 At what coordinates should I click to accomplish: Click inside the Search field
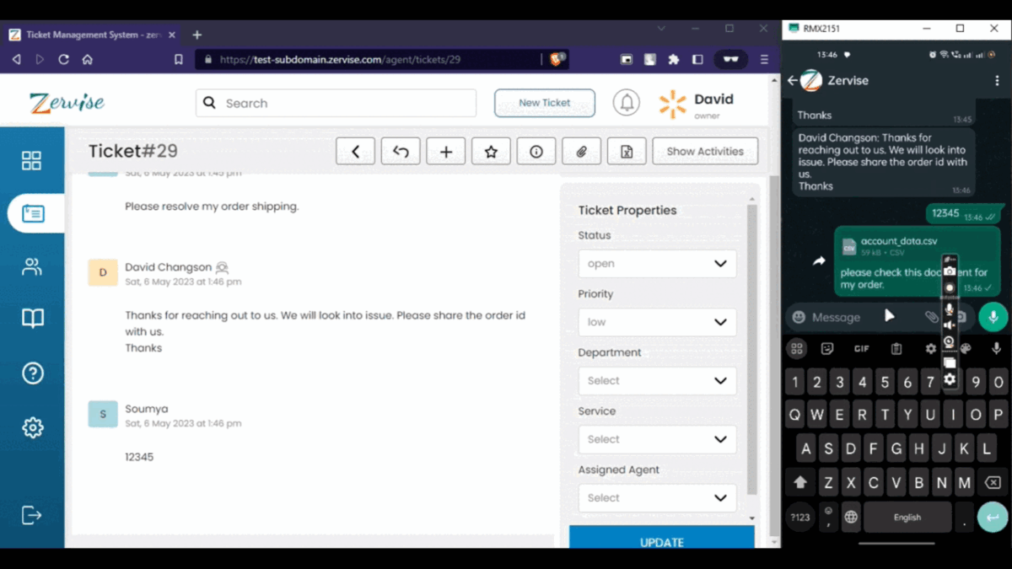coord(335,102)
